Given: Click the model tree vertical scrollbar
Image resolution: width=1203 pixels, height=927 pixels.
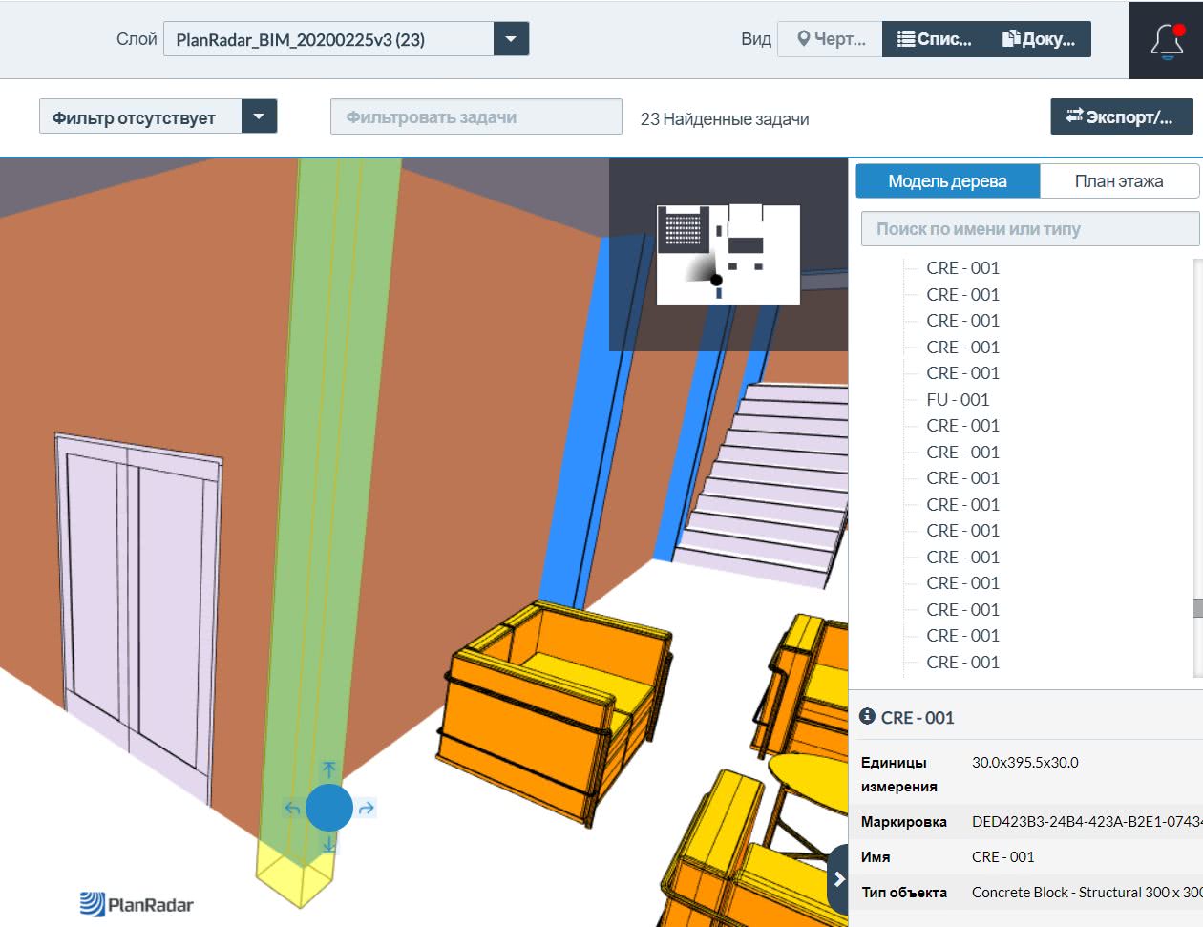Looking at the screenshot, I should coord(1197,607).
